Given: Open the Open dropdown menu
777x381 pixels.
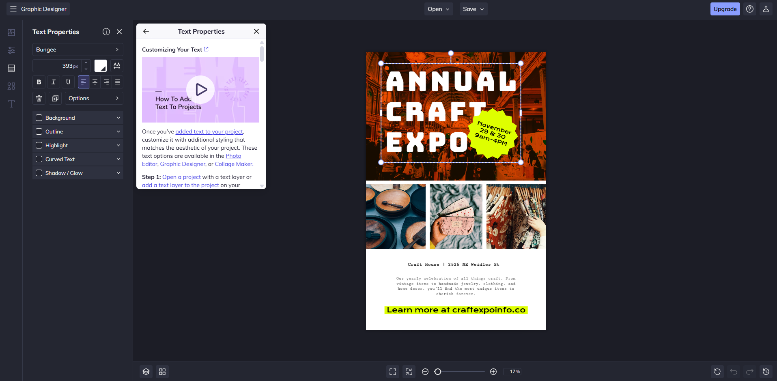Looking at the screenshot, I should point(439,9).
